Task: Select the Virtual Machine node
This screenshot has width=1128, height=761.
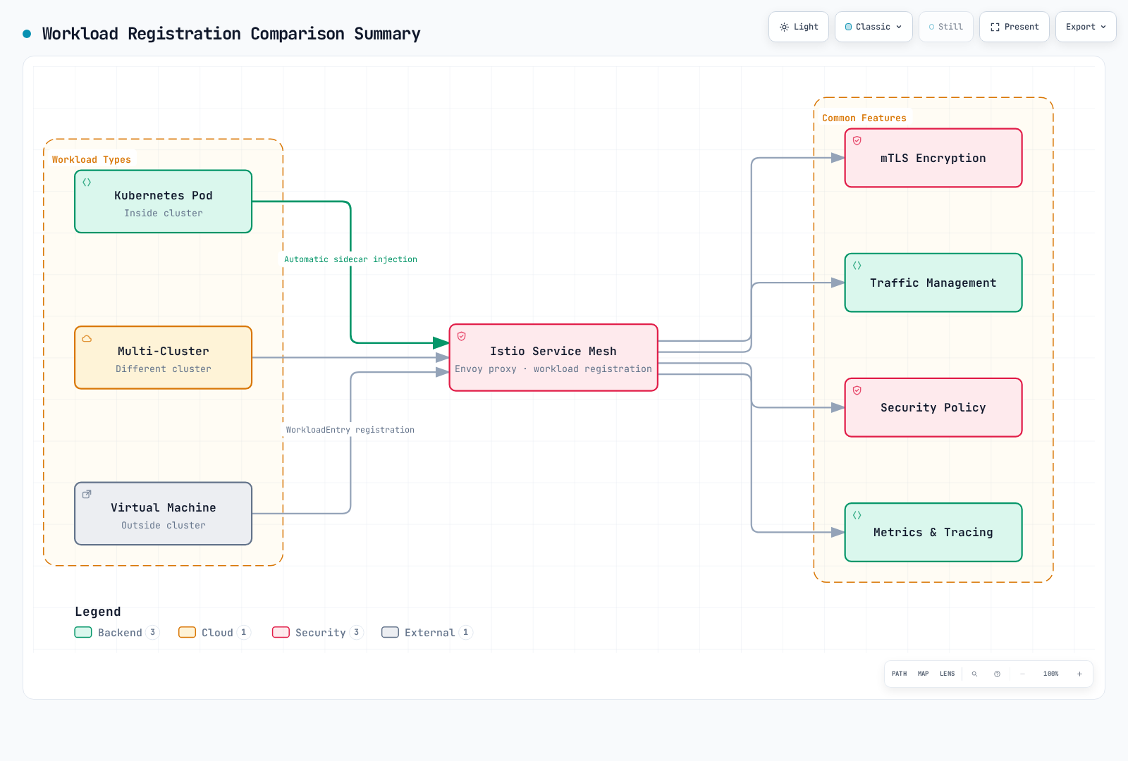Action: pyautogui.click(x=164, y=514)
